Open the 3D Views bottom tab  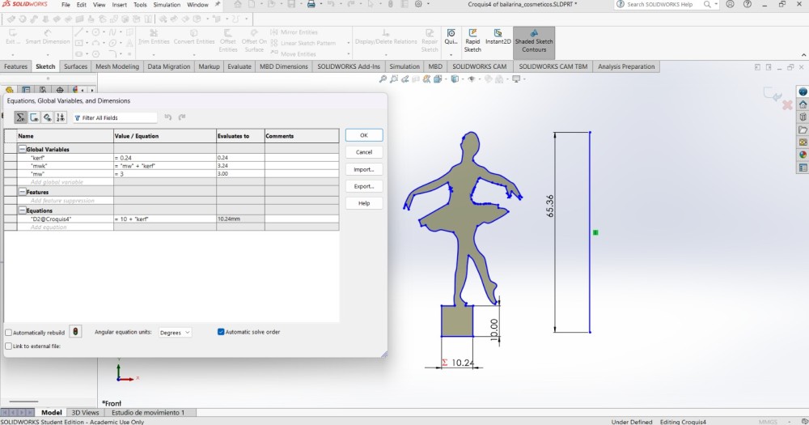85,412
